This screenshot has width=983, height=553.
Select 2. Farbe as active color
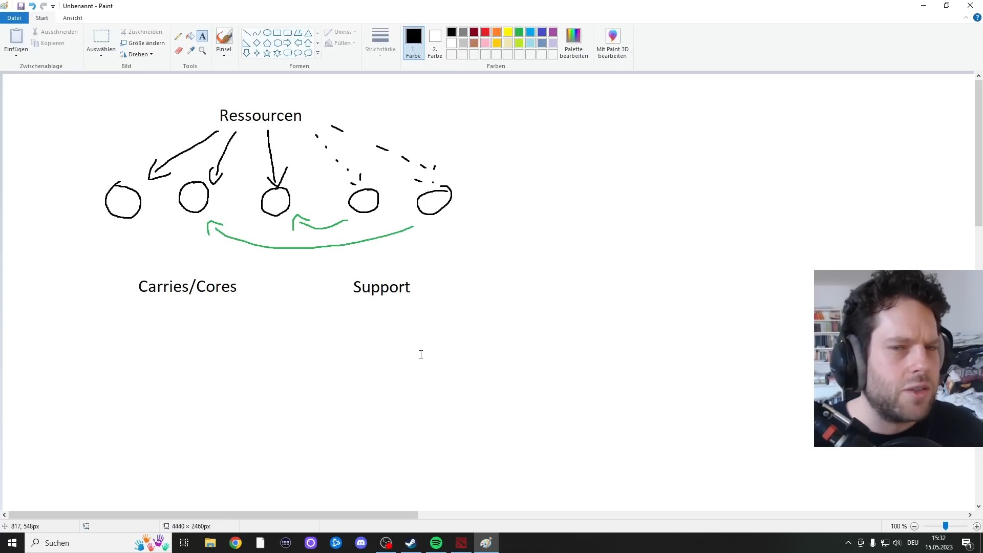pos(435,43)
